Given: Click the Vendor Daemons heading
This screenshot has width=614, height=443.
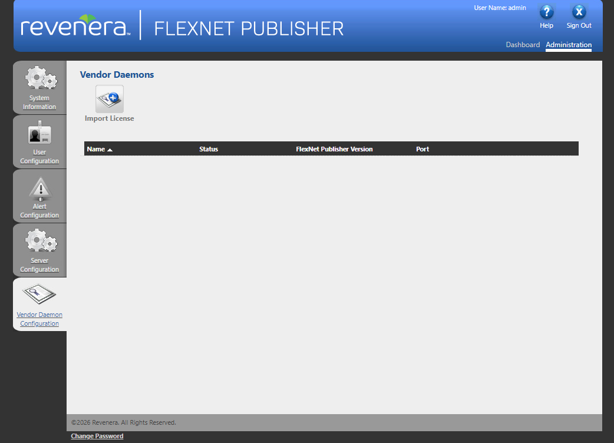Looking at the screenshot, I should (117, 75).
